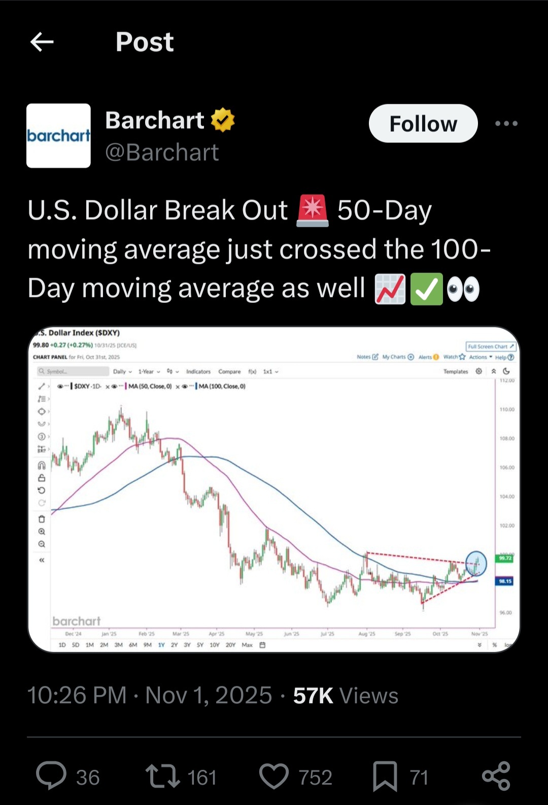Open the chart Indicators menu

coord(198,371)
